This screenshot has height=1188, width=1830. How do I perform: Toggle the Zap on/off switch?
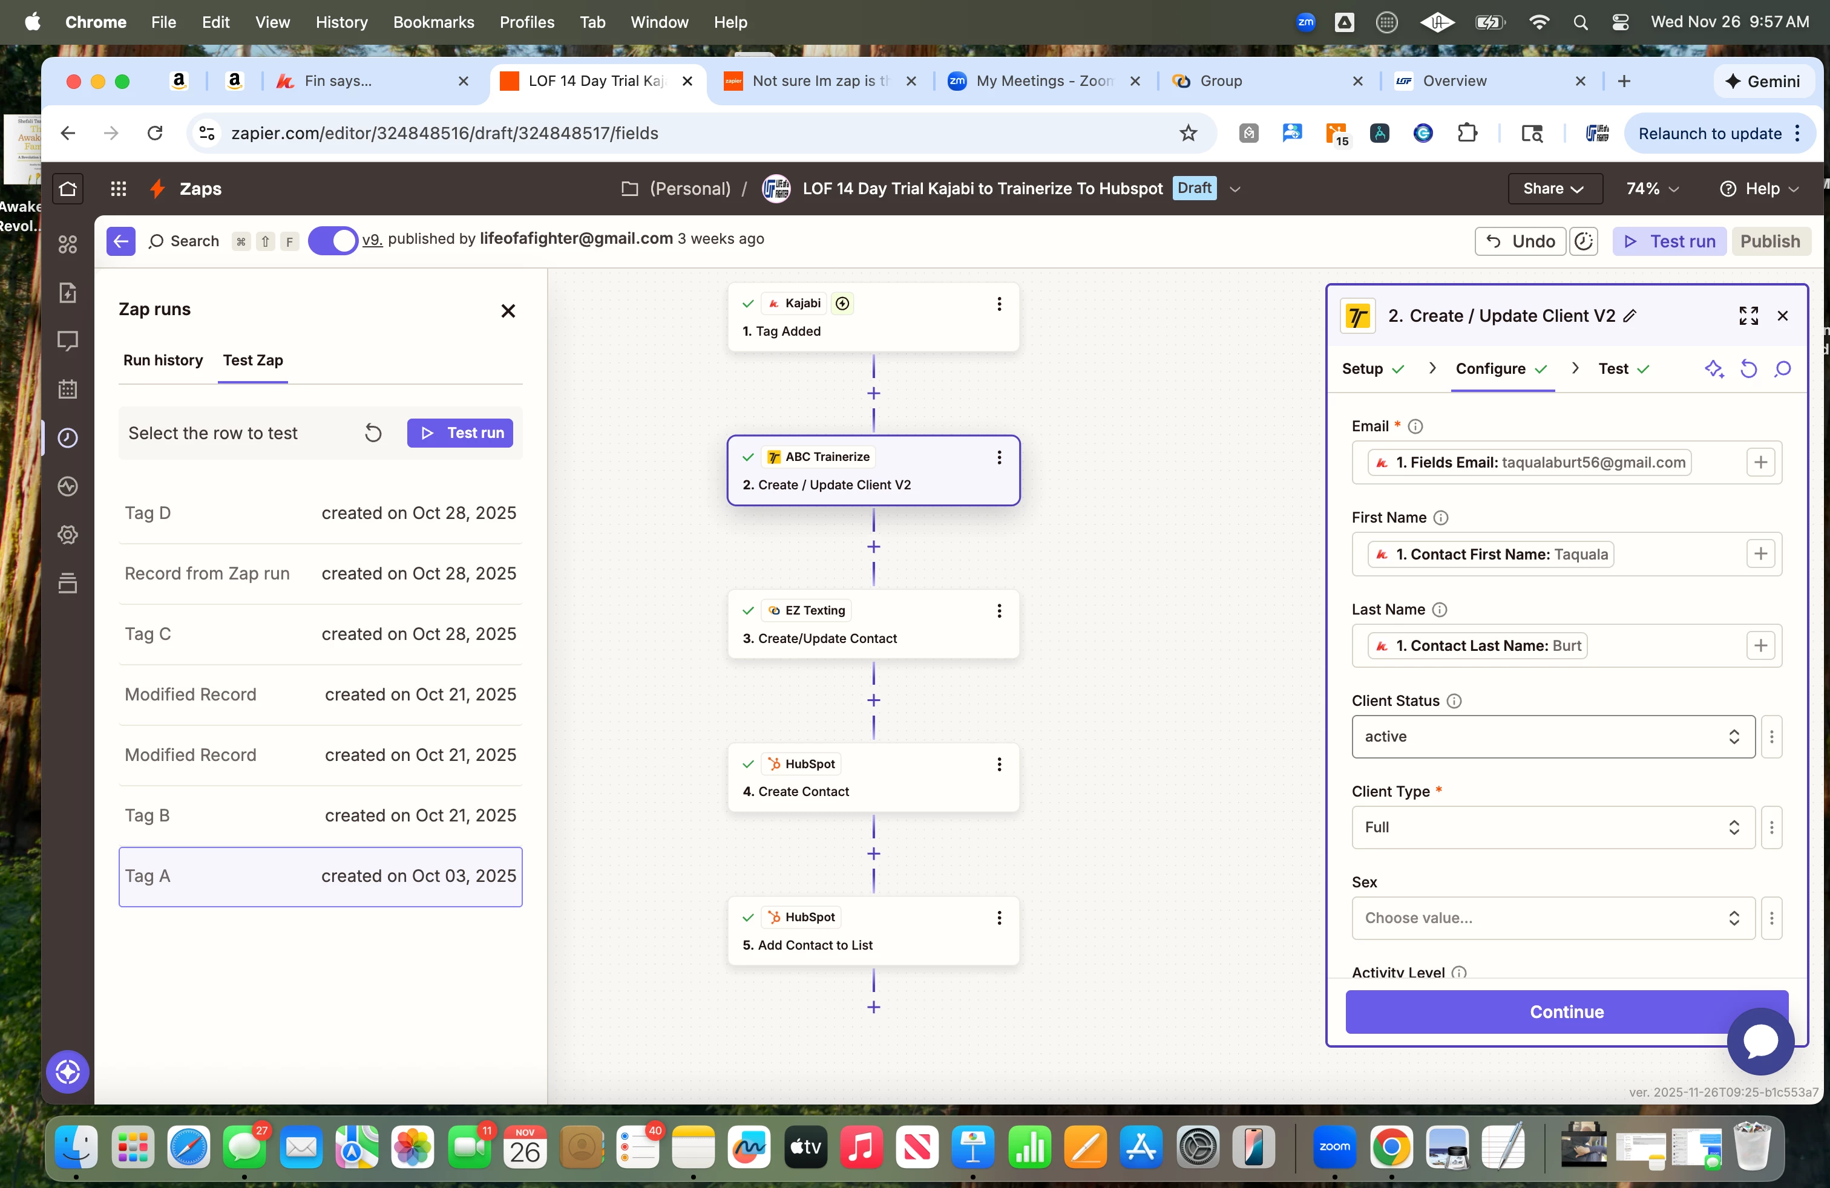coord(332,241)
